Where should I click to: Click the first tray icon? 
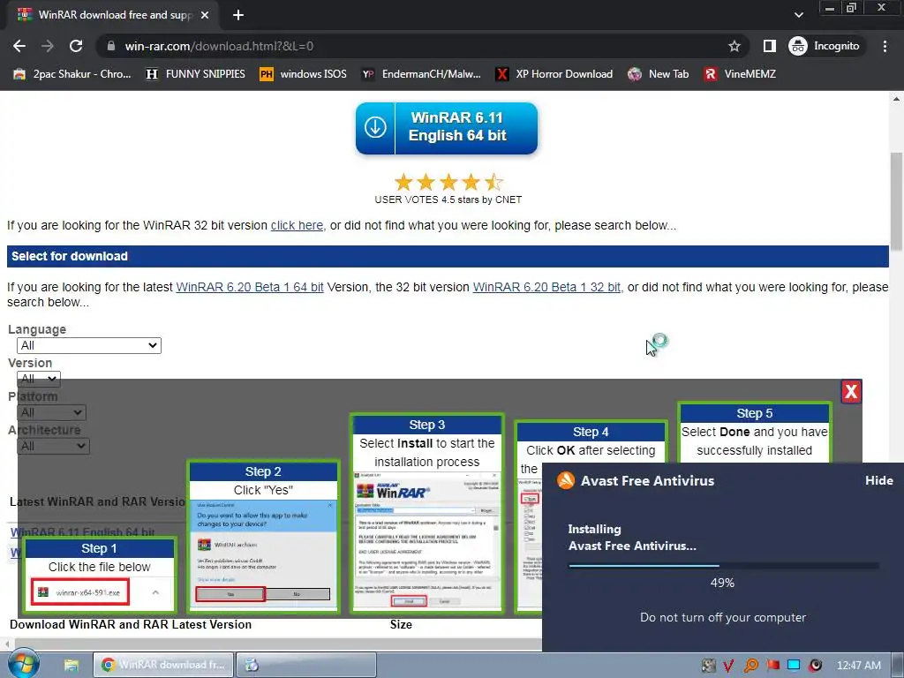(x=708, y=666)
